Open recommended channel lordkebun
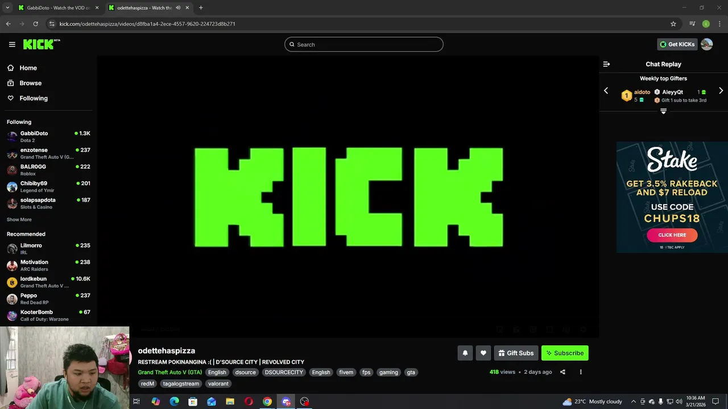Screen dimensions: 728x409 click(48, 282)
